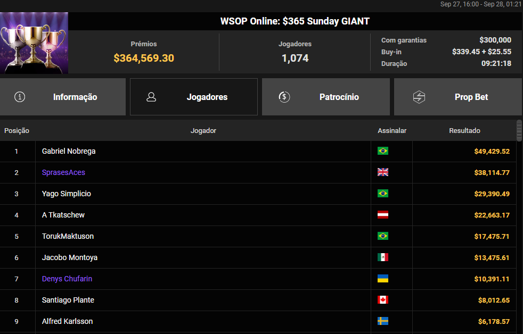This screenshot has height=334, width=523.
Task: Click the Resultado column header
Action: (464, 130)
